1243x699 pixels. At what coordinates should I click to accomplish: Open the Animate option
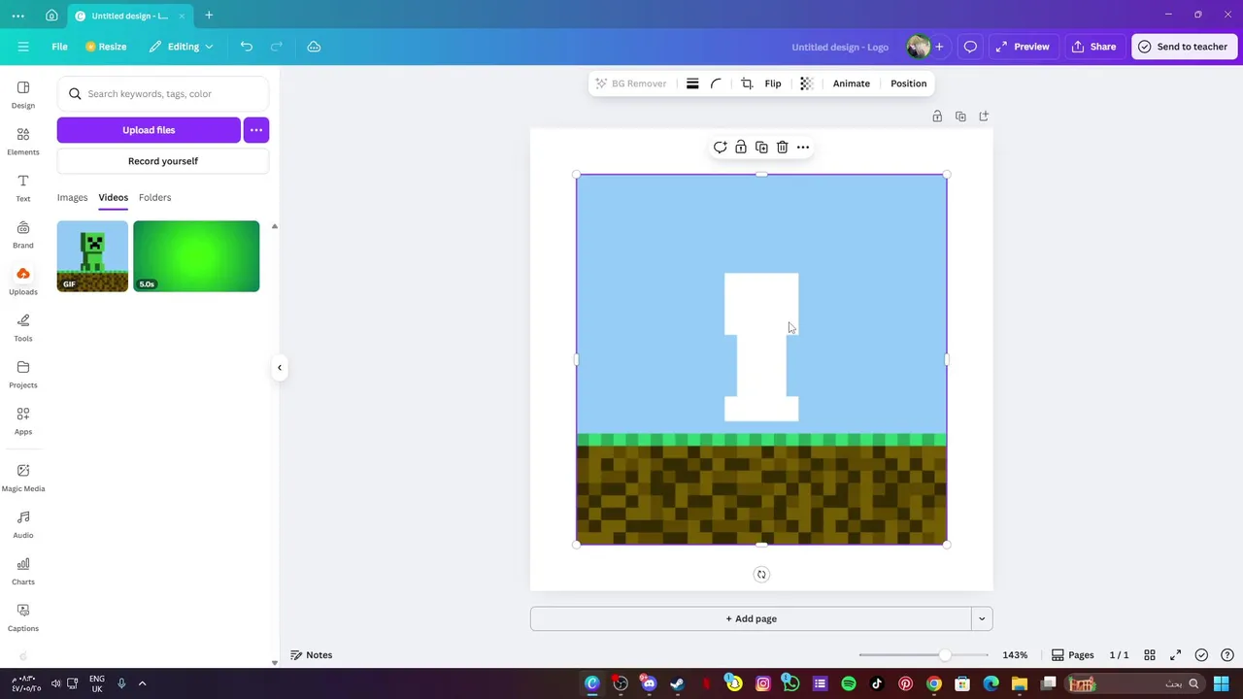click(852, 83)
